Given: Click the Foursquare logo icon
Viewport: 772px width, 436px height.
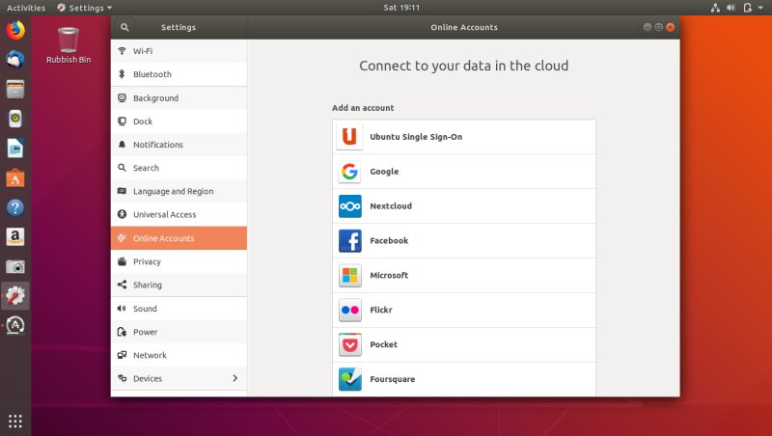Looking at the screenshot, I should click(x=349, y=379).
